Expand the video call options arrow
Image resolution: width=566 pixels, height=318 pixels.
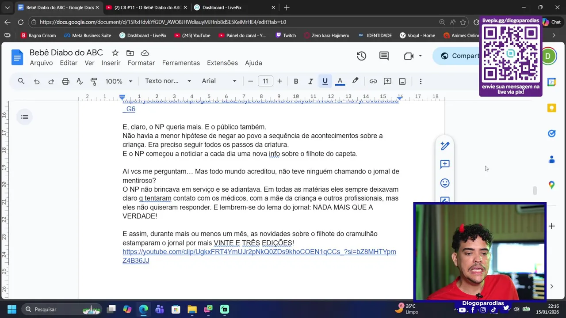pyautogui.click(x=420, y=56)
